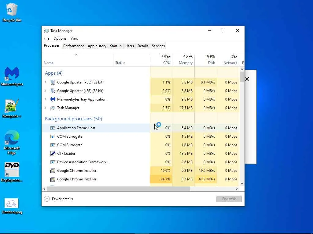This screenshot has width=313, height=234.
Task: Click the Malwarebytes Tray Application icon
Action: tap(53, 99)
